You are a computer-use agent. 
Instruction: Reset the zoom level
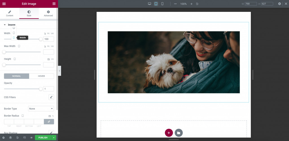197,4
